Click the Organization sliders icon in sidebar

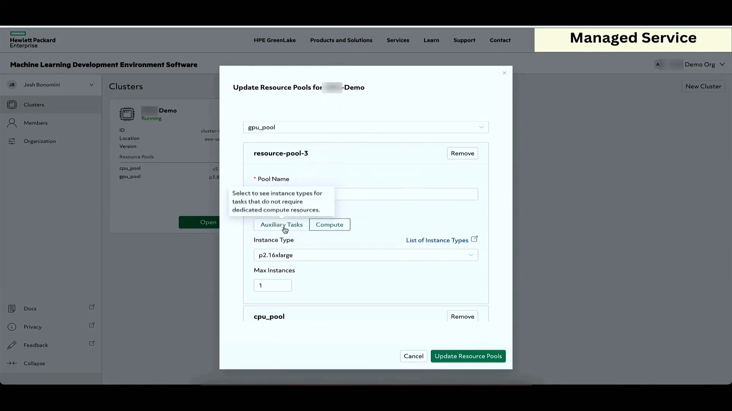12,141
